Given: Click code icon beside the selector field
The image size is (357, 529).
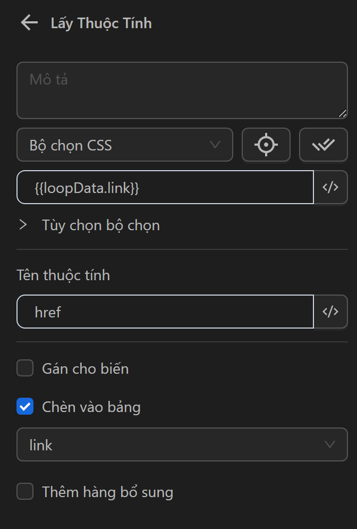Looking at the screenshot, I should [x=330, y=187].
